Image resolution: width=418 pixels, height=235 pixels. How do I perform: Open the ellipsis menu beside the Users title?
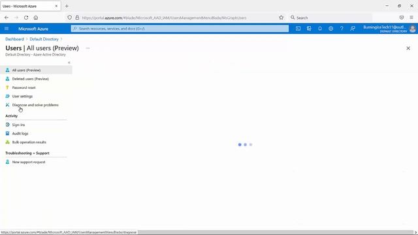point(88,48)
